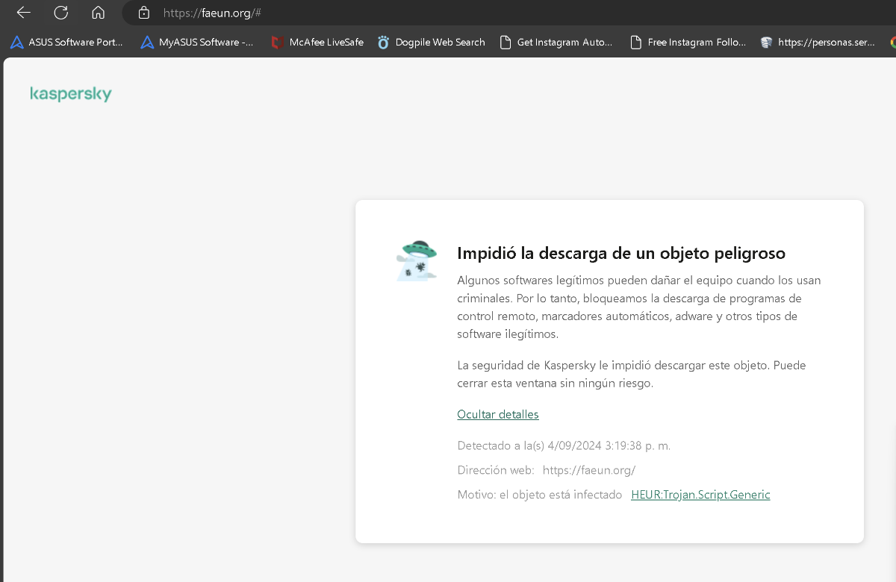Click the Kaspersky logo

pyautogui.click(x=71, y=94)
